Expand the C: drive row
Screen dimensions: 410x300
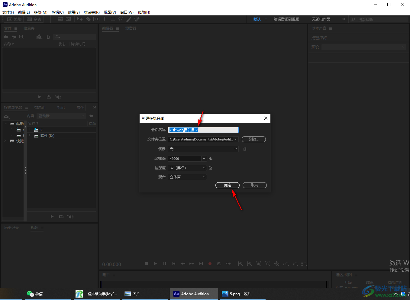click(x=30, y=130)
